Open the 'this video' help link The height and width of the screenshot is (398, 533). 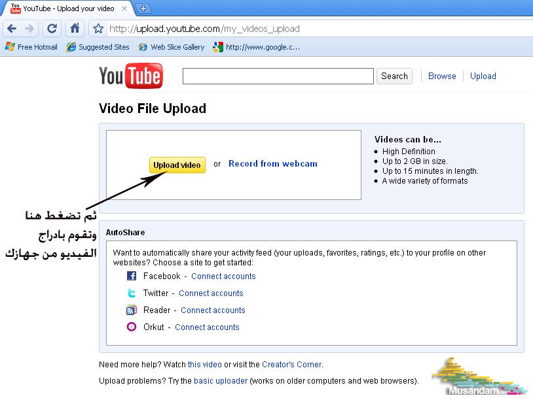205,365
